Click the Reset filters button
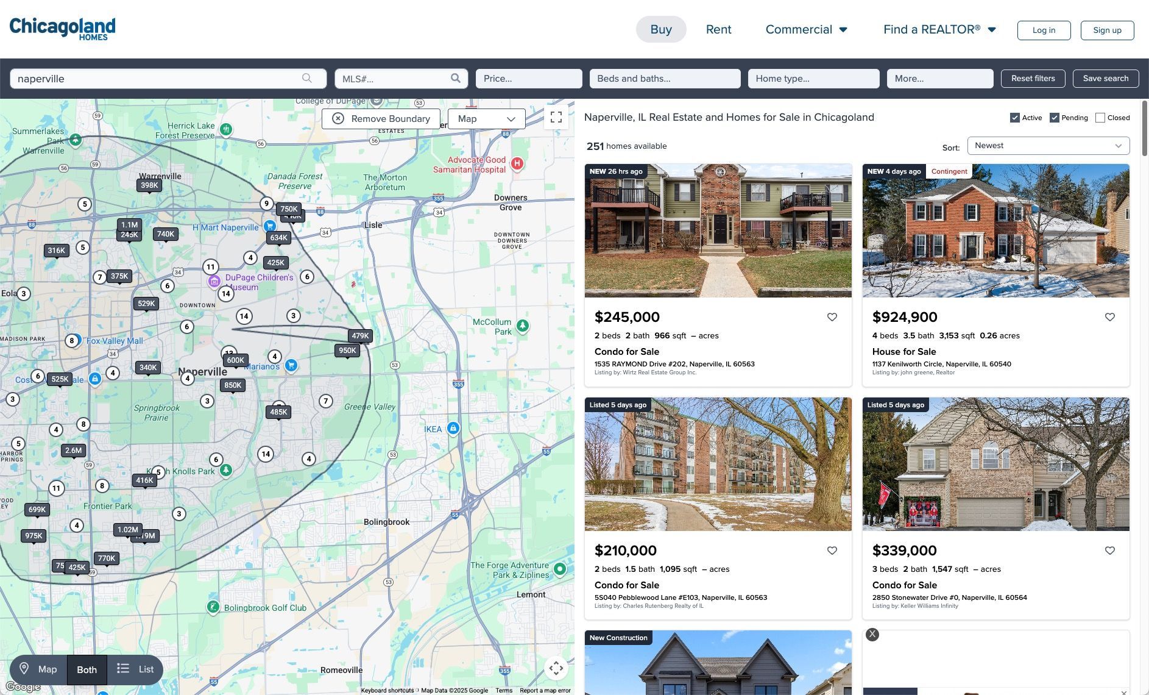 (x=1033, y=78)
